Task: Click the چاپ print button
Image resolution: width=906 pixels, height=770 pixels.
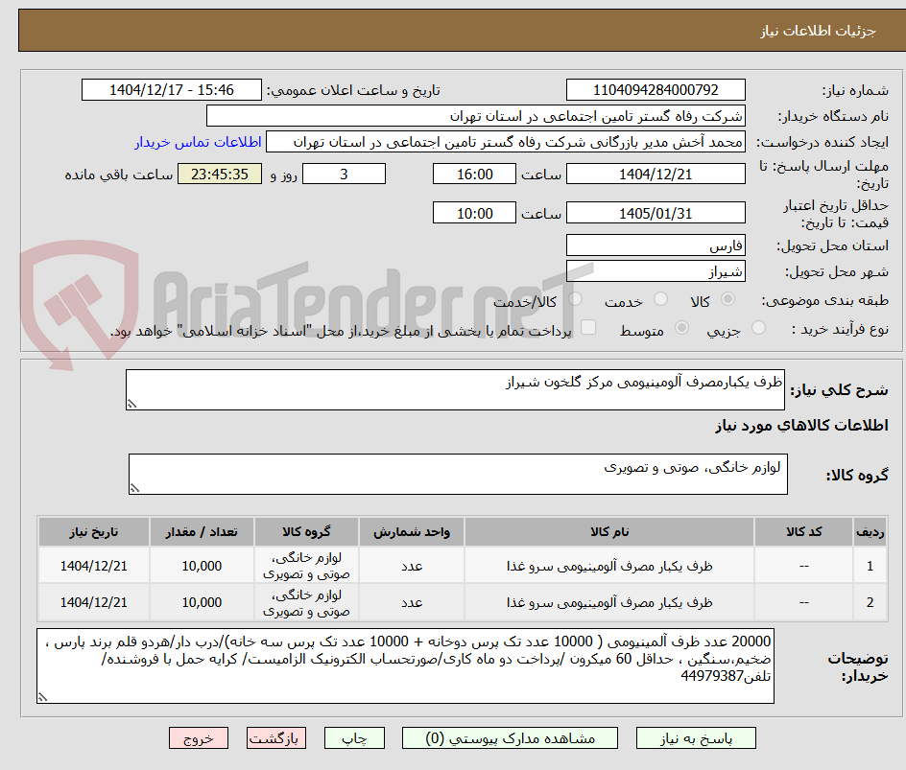Action: (354, 738)
